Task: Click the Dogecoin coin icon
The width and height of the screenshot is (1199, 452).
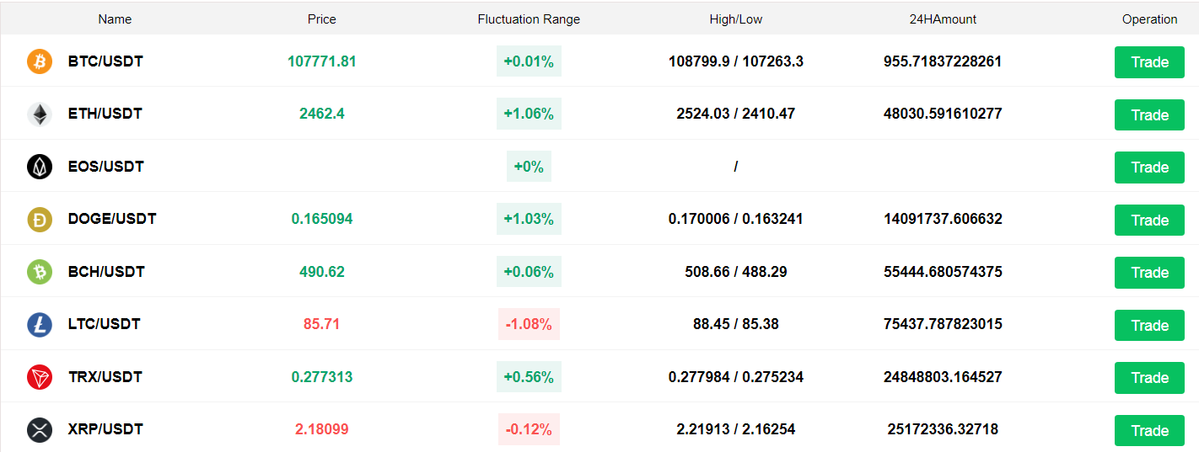Action: [40, 219]
